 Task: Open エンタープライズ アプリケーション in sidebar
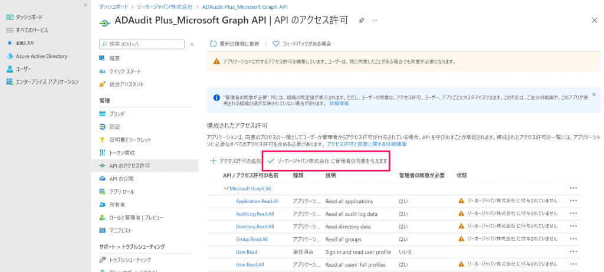pos(47,82)
